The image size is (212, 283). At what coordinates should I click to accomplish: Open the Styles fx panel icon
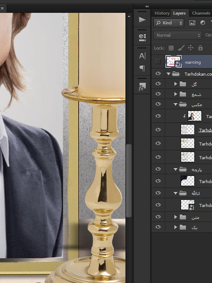point(142,86)
